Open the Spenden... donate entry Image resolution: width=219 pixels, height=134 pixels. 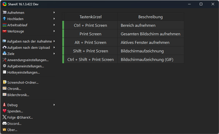click(x=15, y=111)
